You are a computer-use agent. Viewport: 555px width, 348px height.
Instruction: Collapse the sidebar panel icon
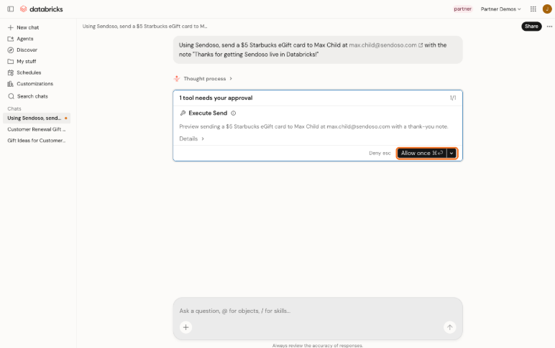(11, 9)
